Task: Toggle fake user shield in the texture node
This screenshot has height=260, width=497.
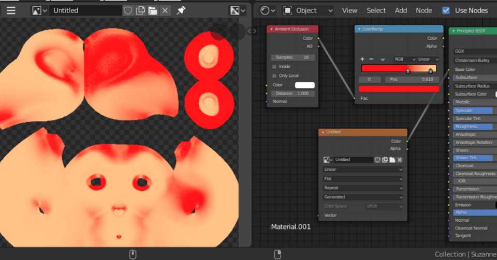Action: (x=377, y=160)
